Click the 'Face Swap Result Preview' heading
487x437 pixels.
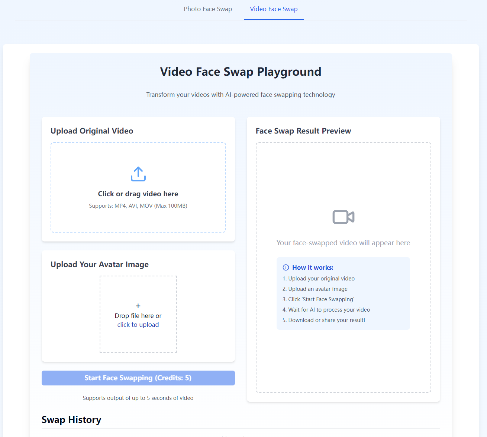coord(303,131)
